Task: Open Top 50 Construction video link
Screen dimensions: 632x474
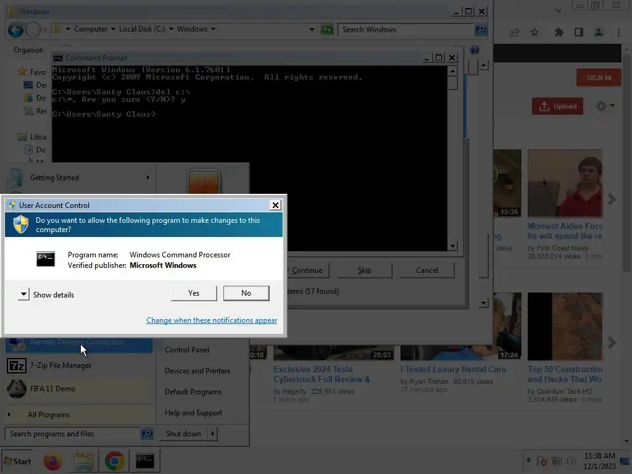Action: click(565, 374)
